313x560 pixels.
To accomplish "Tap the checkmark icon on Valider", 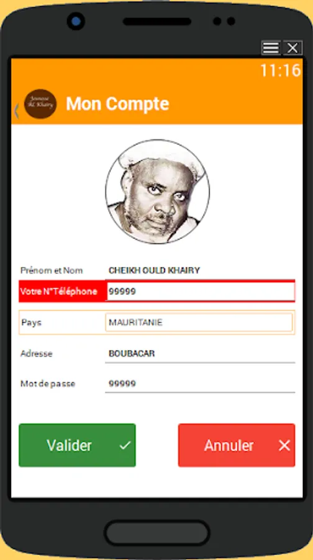I will click(125, 446).
